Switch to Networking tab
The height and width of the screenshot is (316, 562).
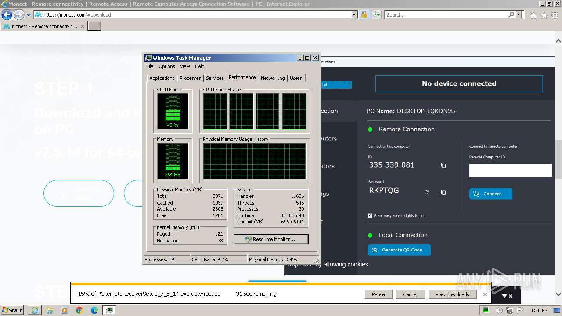click(273, 78)
